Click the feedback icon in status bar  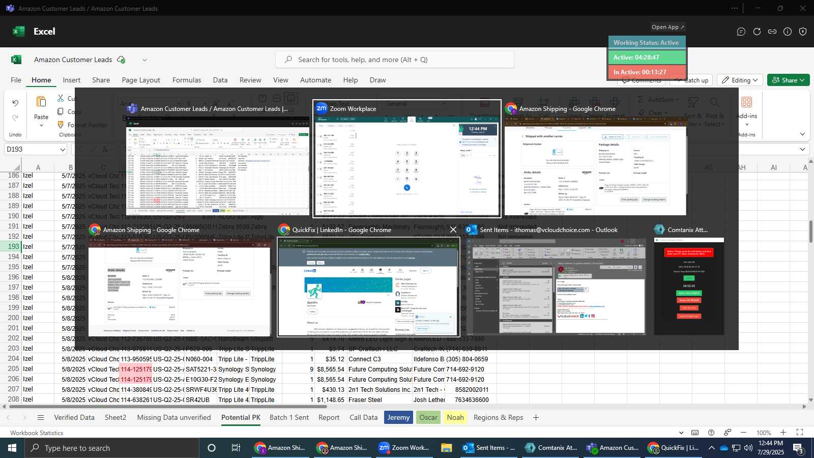[728, 433]
